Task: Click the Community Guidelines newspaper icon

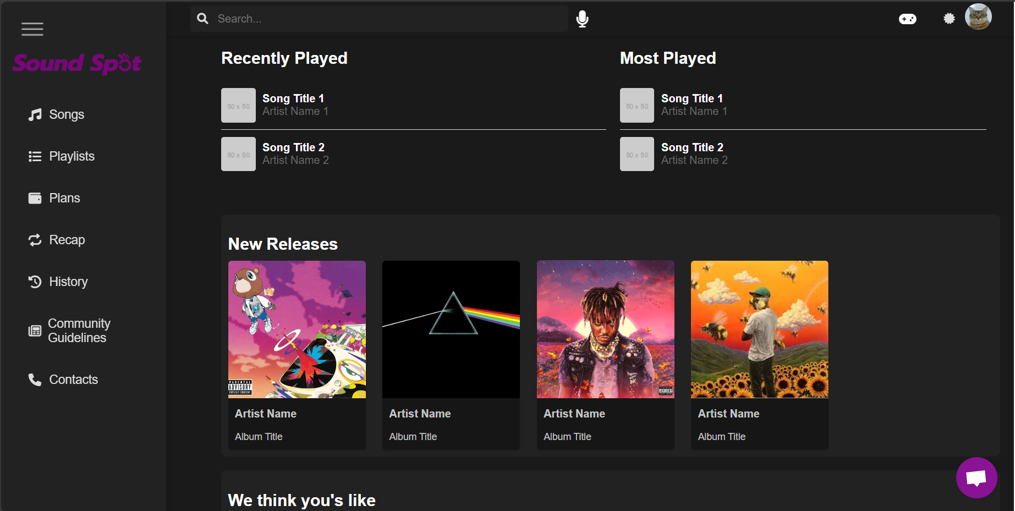Action: 35,331
